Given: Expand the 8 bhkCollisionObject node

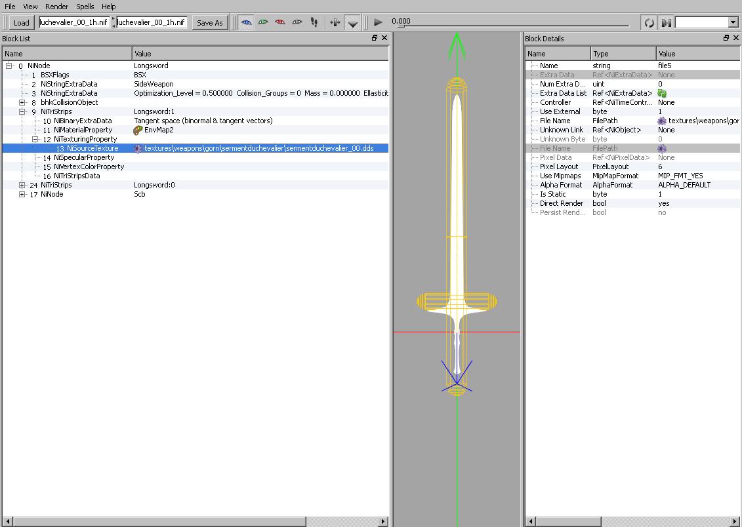Looking at the screenshot, I should point(22,102).
